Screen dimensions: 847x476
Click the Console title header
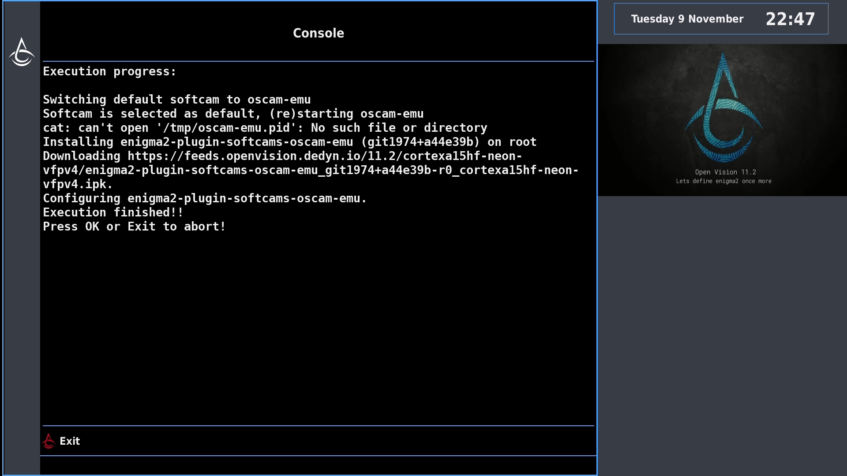(x=318, y=33)
